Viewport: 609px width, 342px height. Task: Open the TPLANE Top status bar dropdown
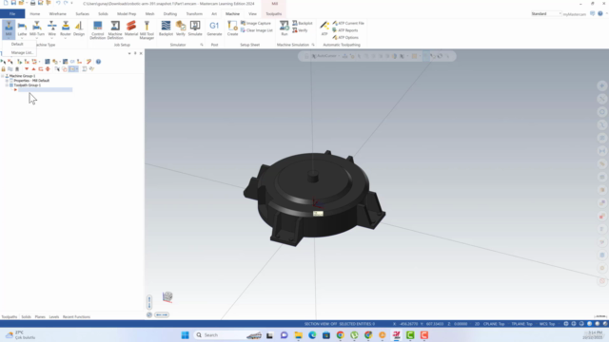pos(521,324)
